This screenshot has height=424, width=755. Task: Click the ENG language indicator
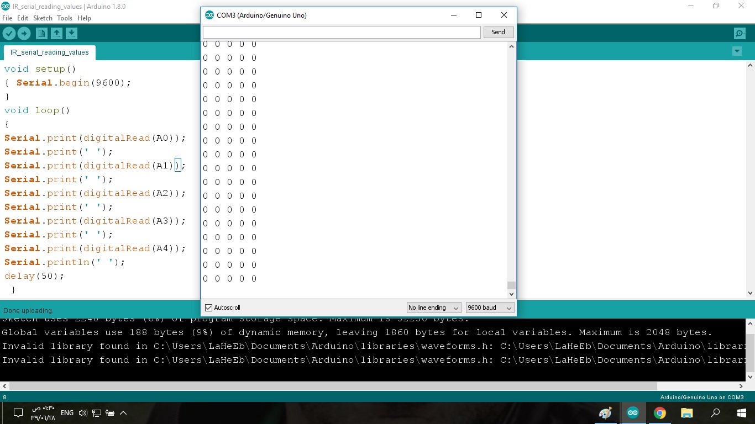[x=67, y=413]
